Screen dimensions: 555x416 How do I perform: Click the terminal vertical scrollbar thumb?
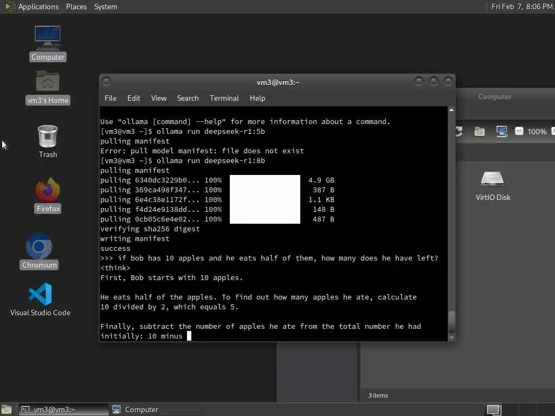coord(451,322)
